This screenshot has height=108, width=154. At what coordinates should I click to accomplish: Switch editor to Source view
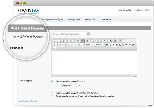pos(121,41)
